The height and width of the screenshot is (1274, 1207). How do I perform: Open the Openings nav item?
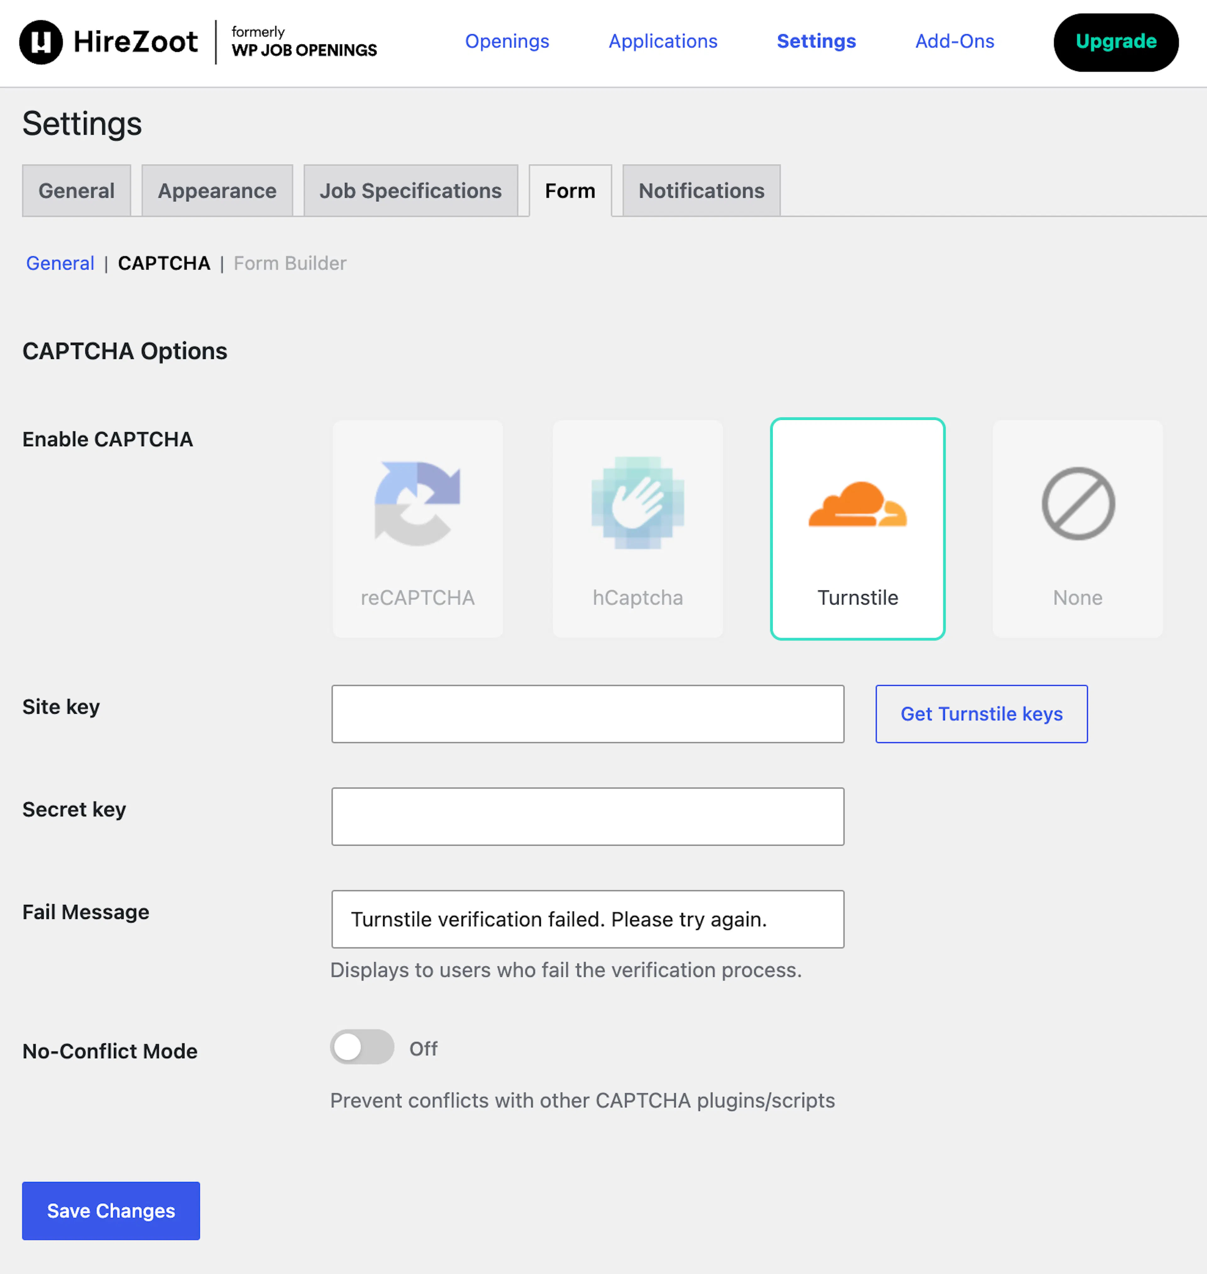[507, 41]
